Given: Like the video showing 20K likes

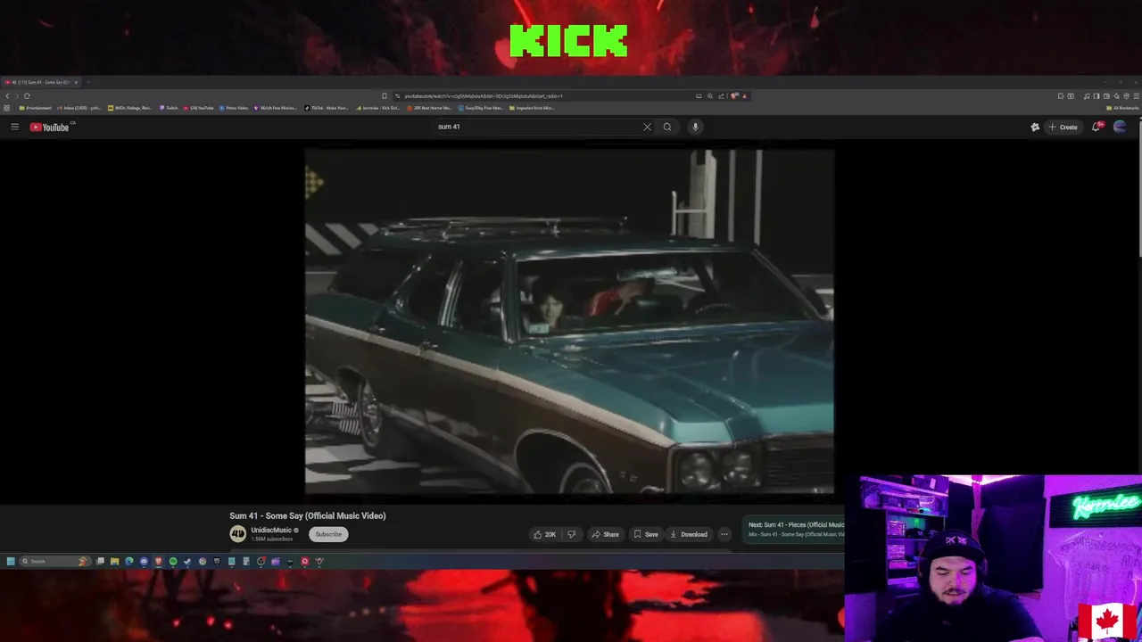Looking at the screenshot, I should (x=544, y=534).
